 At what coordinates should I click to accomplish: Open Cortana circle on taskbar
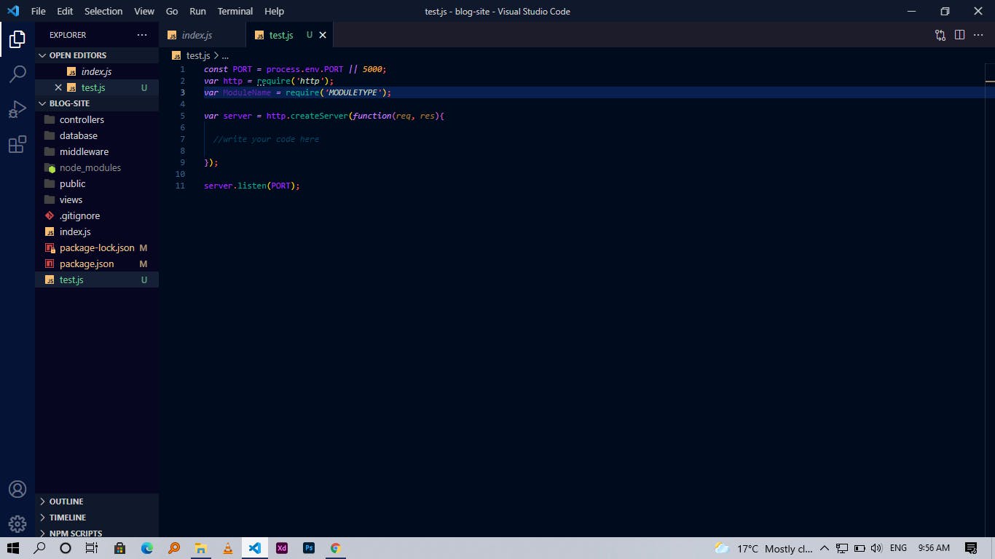point(66,548)
